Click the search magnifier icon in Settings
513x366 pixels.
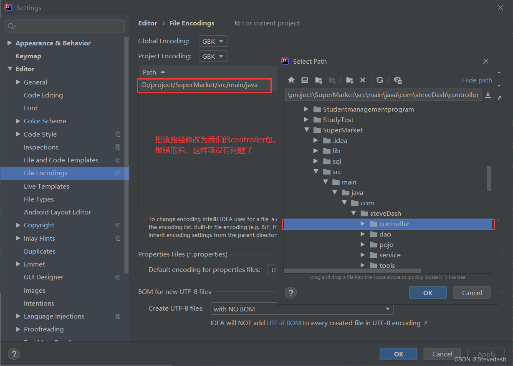11,26
